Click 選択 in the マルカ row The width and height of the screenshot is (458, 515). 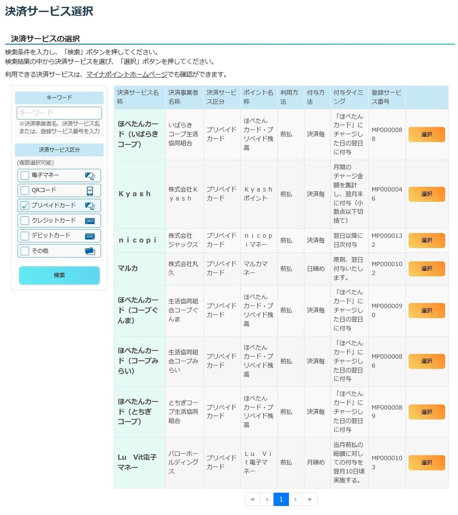tap(427, 269)
